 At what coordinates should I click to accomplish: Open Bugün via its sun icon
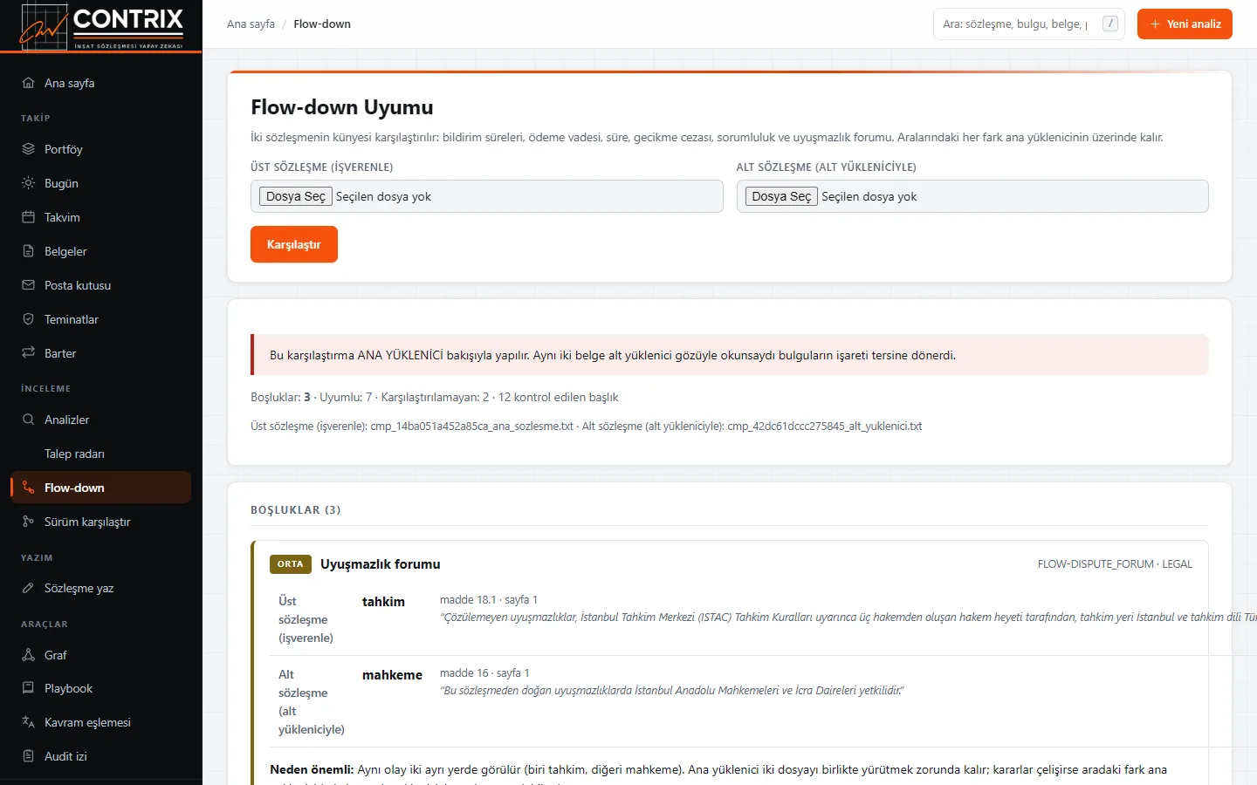pyautogui.click(x=28, y=183)
